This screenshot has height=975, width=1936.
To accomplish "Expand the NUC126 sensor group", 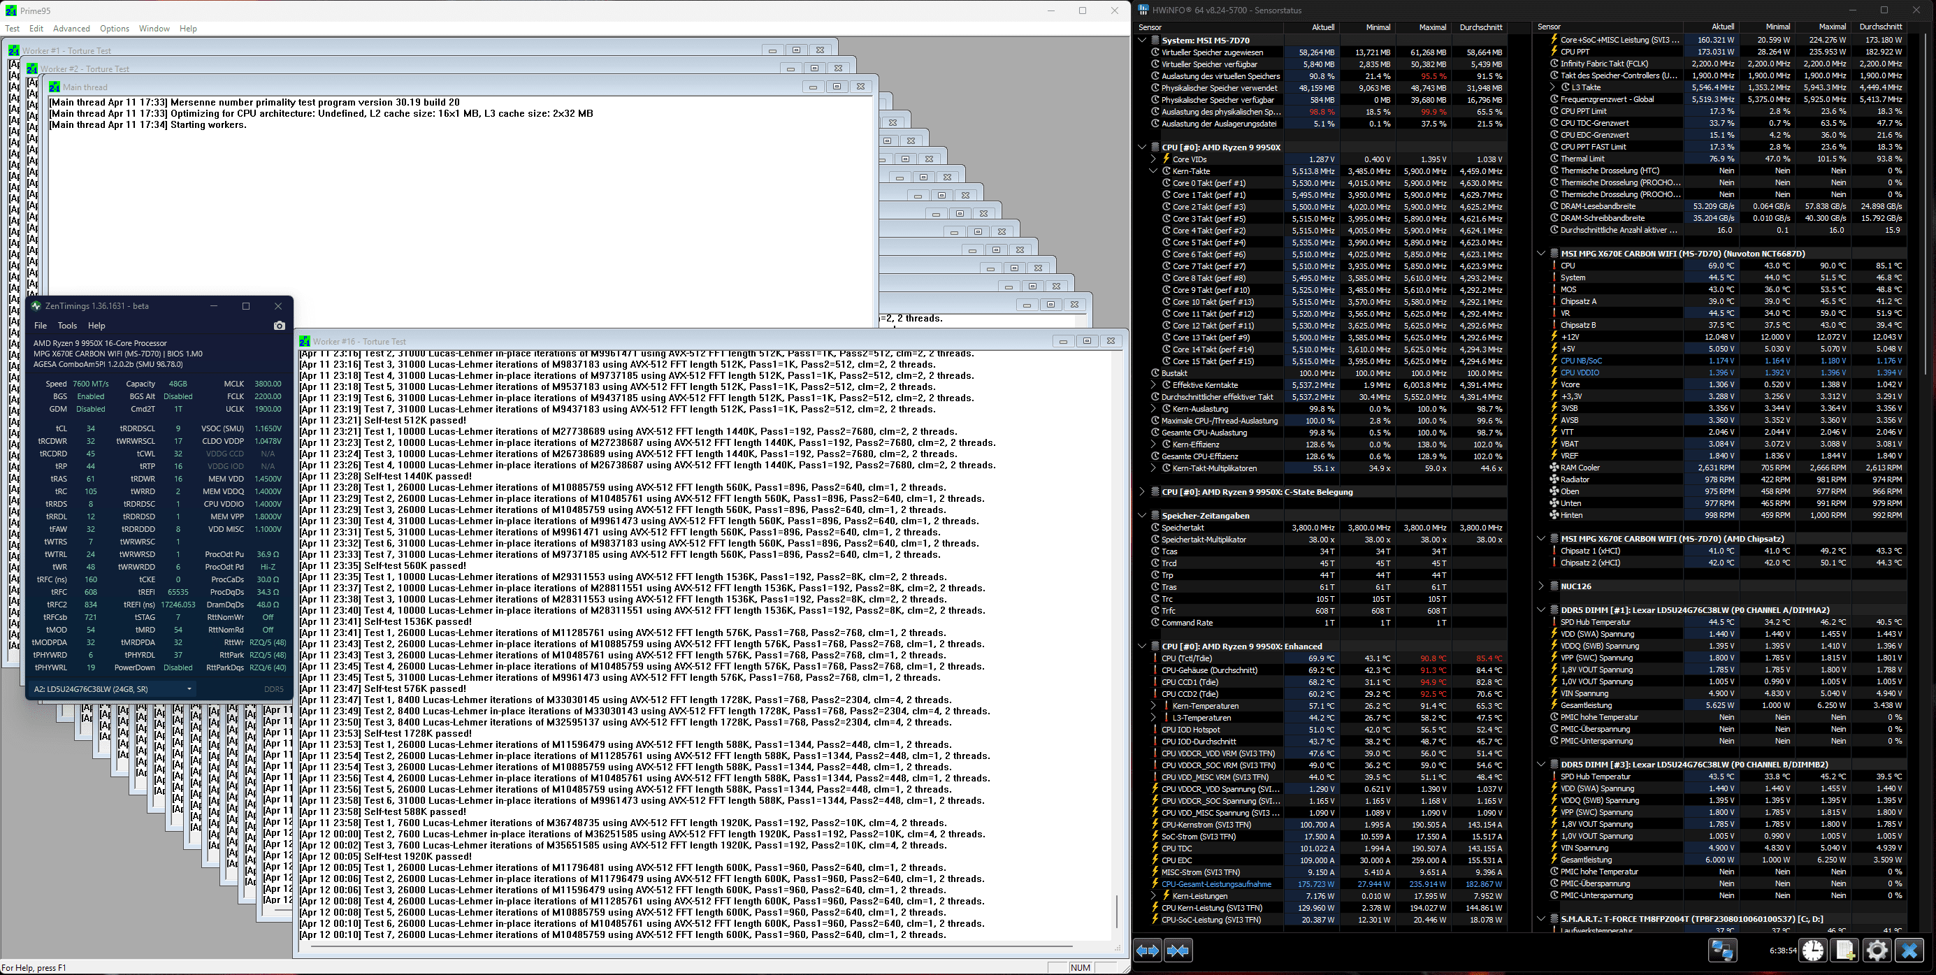I will pyautogui.click(x=1541, y=586).
